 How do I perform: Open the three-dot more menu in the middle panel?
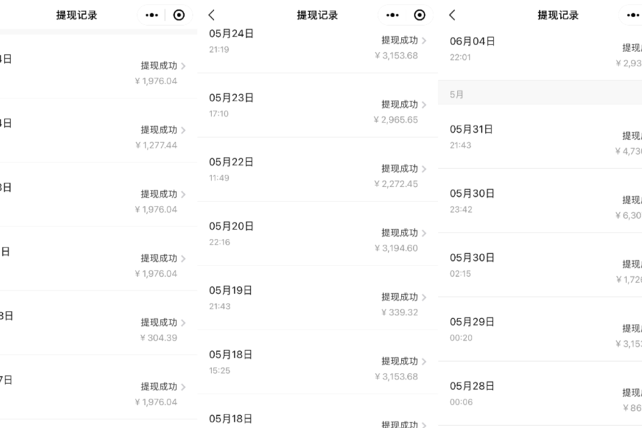click(392, 15)
